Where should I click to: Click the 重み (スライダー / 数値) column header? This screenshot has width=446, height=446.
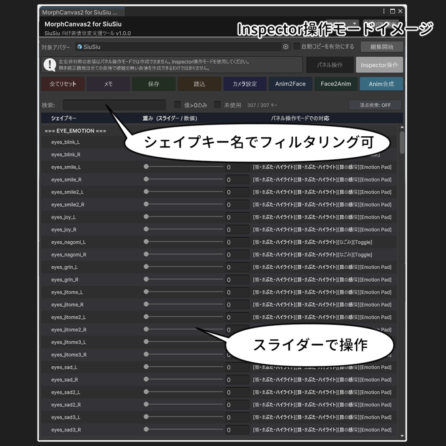coord(170,118)
